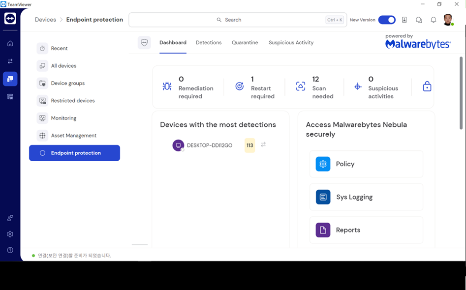Click the connection ready status message
The height and width of the screenshot is (290, 466).
[74, 256]
